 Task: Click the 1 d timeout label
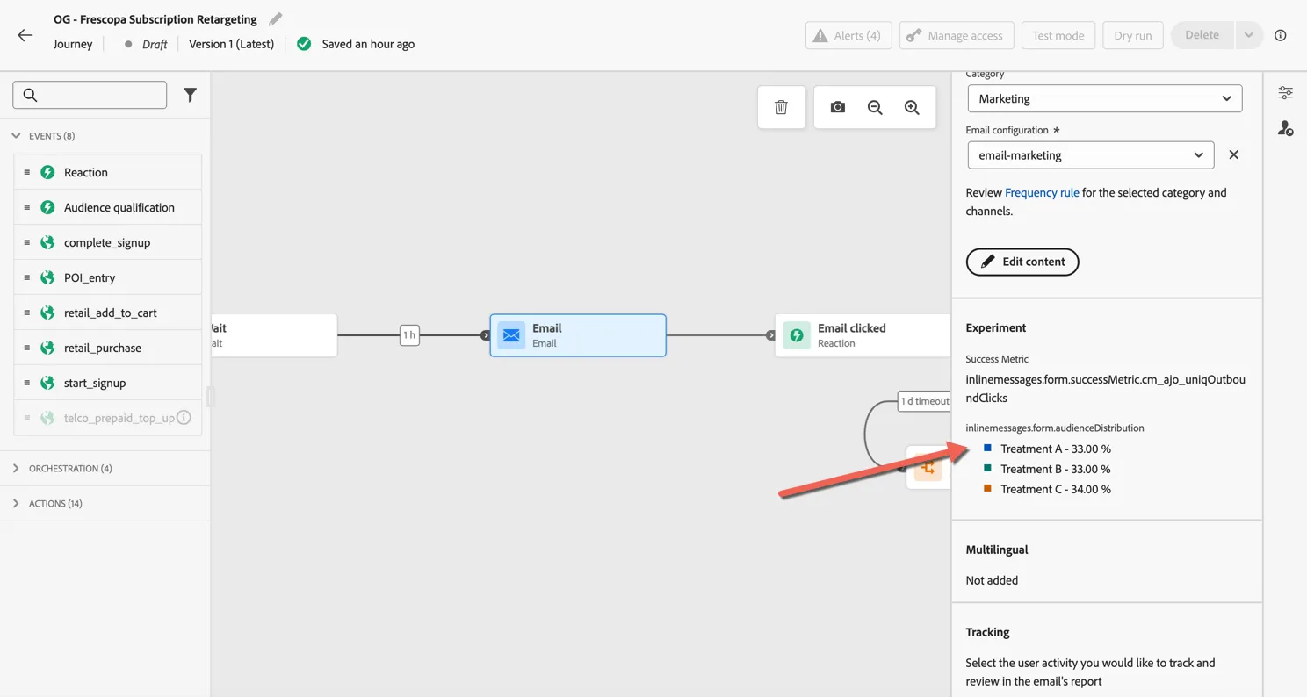tap(924, 401)
